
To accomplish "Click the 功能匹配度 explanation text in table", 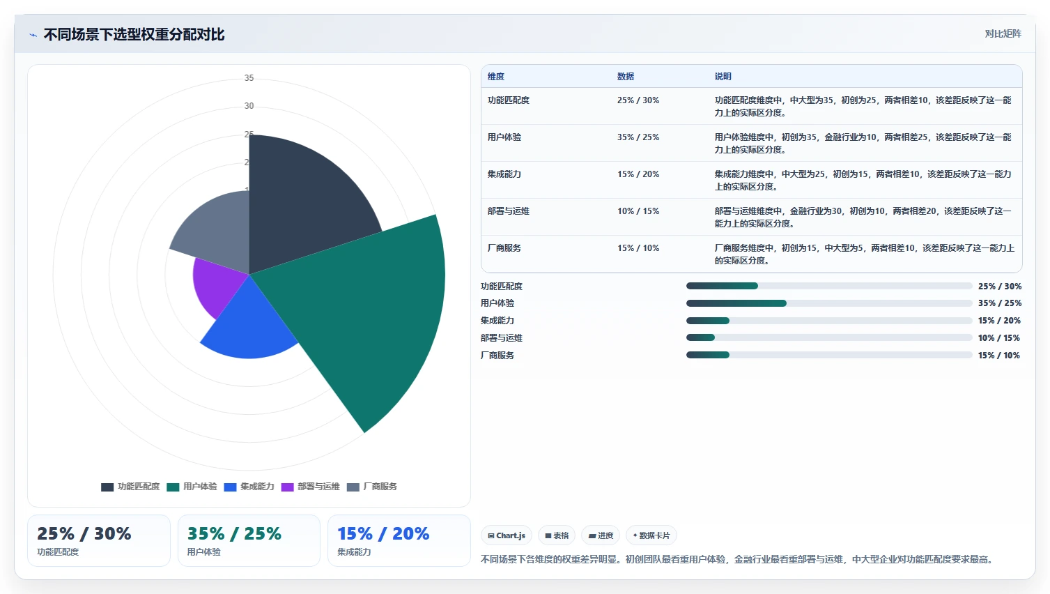I will point(863,107).
